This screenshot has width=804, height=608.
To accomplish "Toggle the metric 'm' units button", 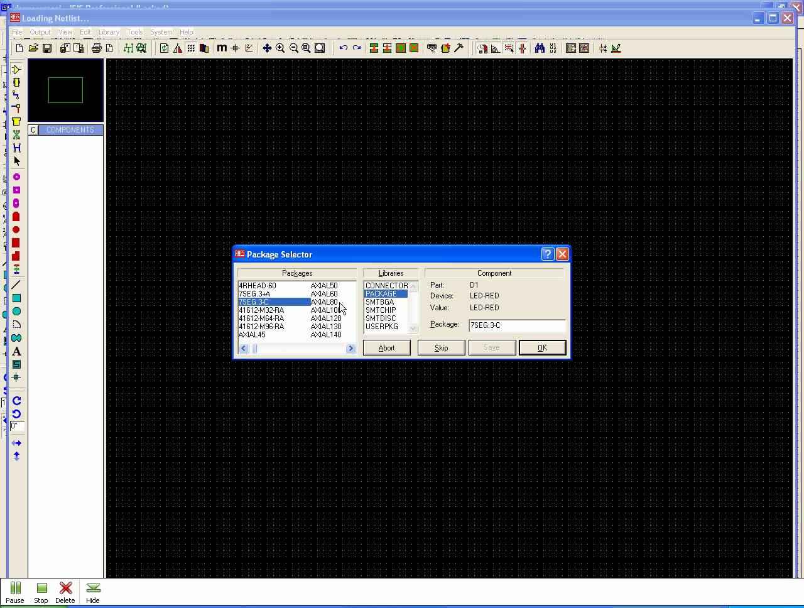I will 222,48.
